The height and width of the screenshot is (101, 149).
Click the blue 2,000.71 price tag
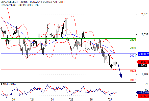tap(143, 54)
